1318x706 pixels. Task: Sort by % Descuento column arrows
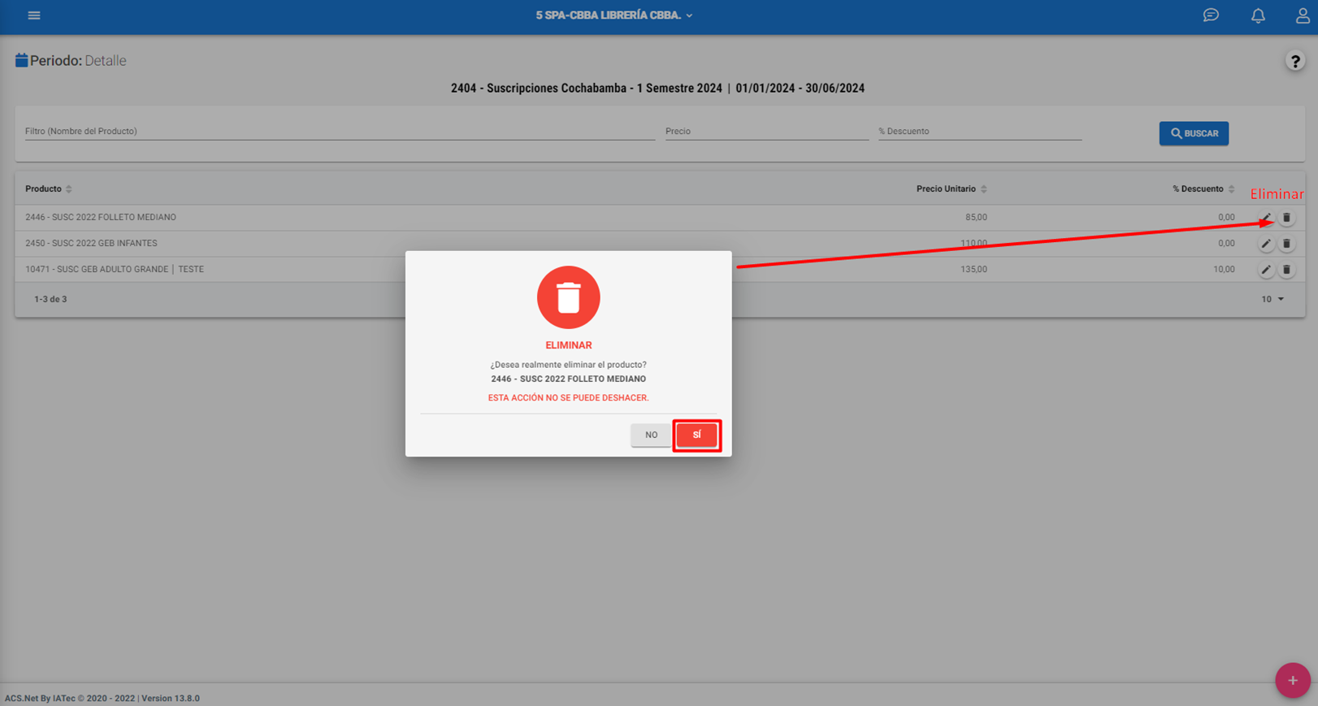click(1232, 189)
